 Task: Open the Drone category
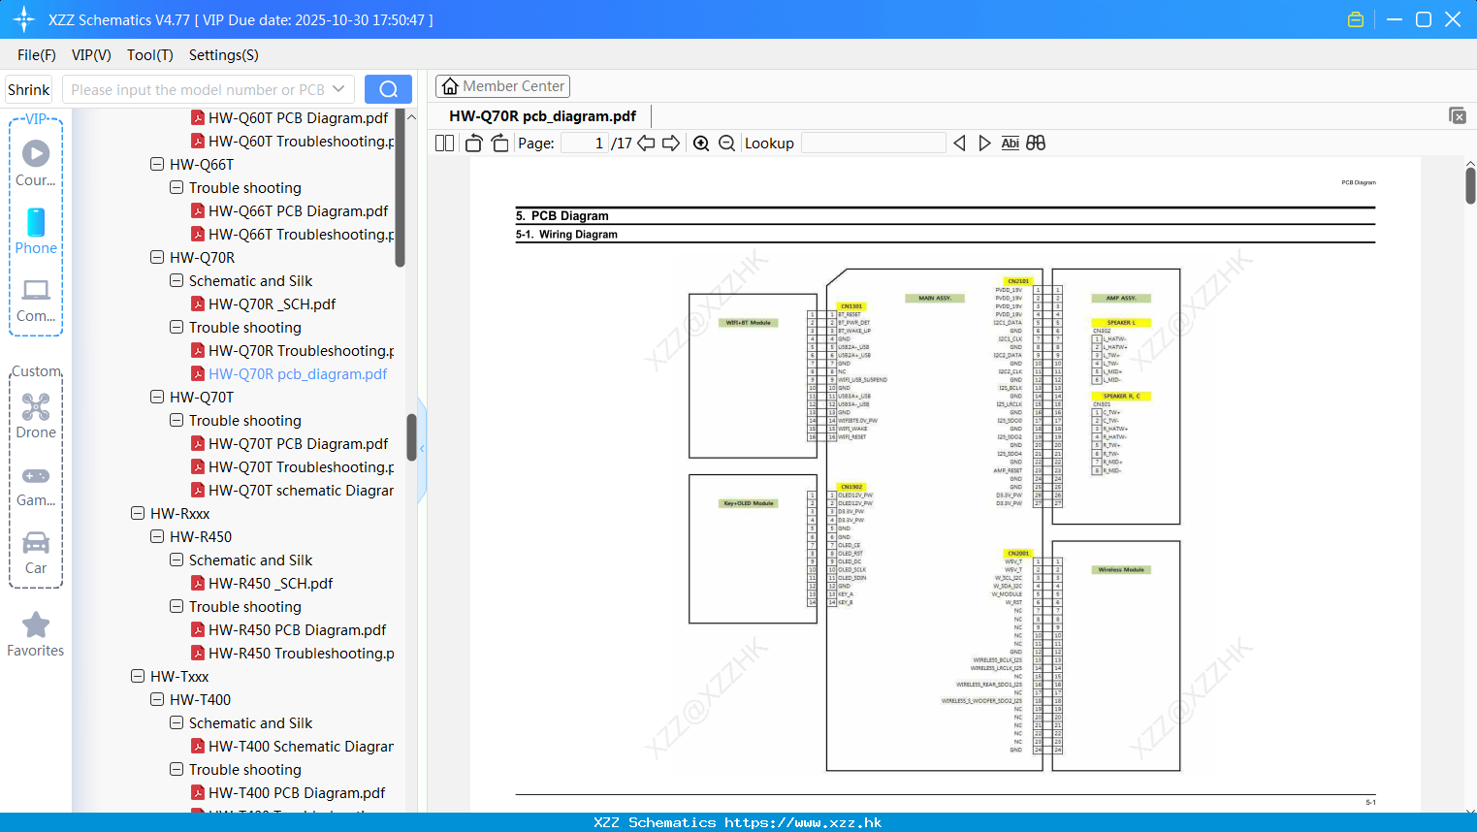(x=36, y=416)
